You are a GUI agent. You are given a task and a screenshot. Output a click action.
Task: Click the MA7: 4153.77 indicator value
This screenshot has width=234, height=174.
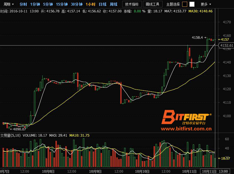(175, 11)
